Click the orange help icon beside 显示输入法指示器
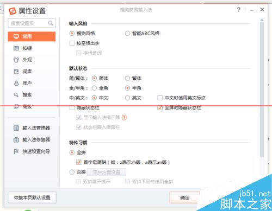 pyautogui.click(x=124, y=118)
